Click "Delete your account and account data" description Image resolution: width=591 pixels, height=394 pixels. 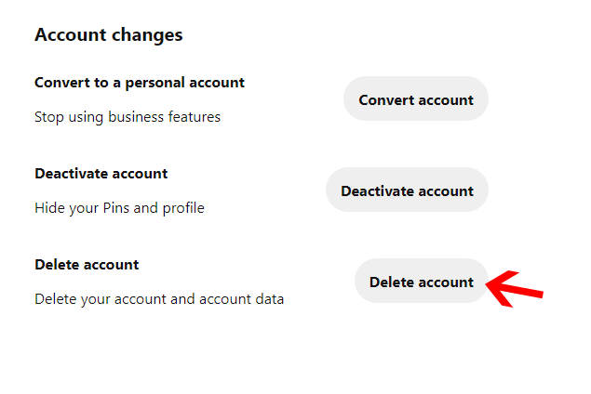pyautogui.click(x=159, y=299)
